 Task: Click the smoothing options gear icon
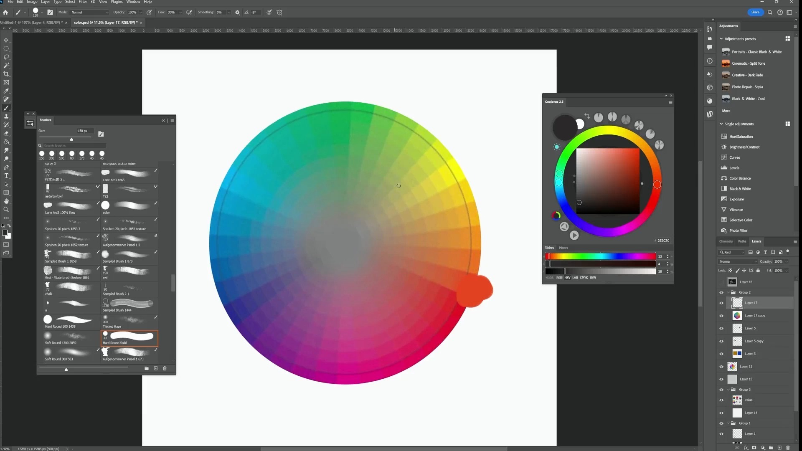237,13
